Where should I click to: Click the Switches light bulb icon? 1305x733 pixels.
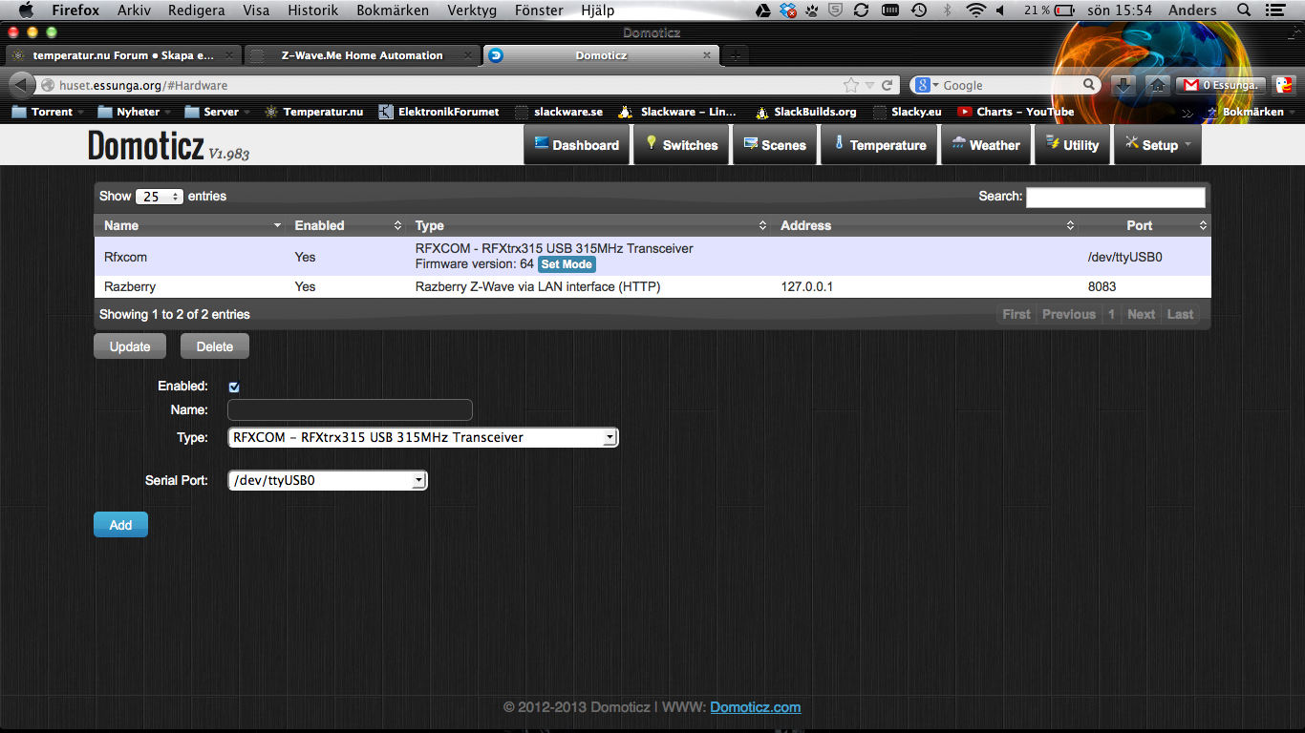(652, 144)
